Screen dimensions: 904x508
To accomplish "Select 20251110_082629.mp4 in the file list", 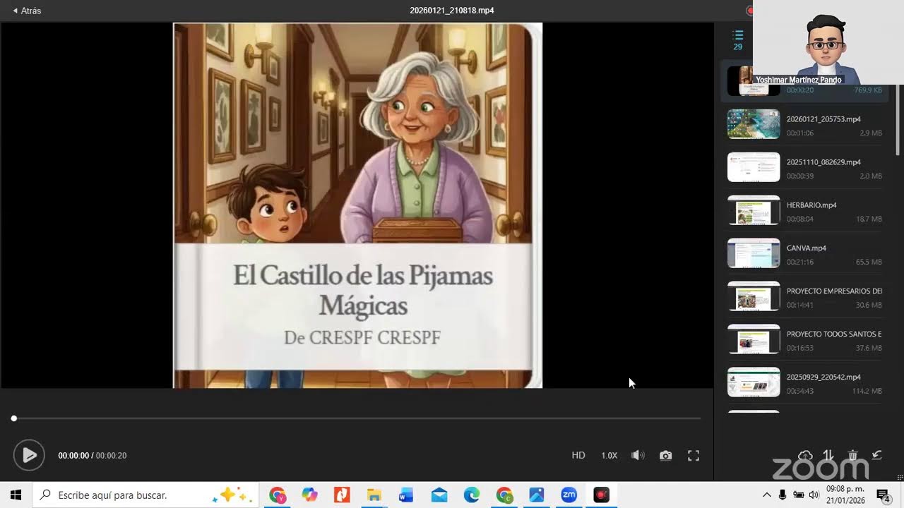I will 804,167.
